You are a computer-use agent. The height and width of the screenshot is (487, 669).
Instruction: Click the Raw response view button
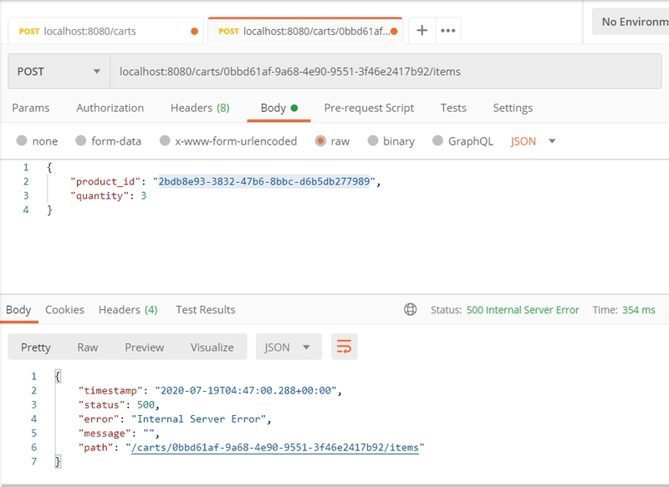(88, 347)
